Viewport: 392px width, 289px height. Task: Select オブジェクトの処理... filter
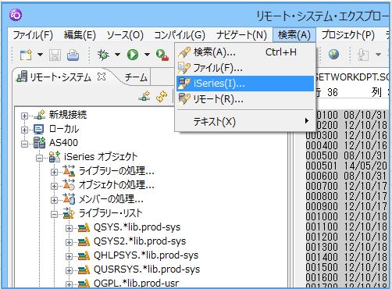(116, 185)
